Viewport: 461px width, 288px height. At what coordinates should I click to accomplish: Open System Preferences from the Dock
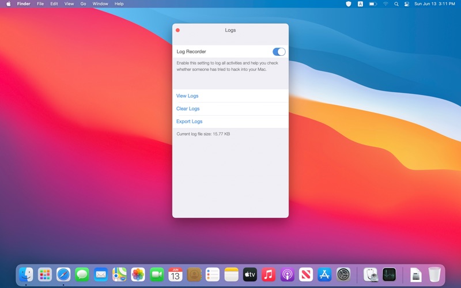click(x=343, y=275)
